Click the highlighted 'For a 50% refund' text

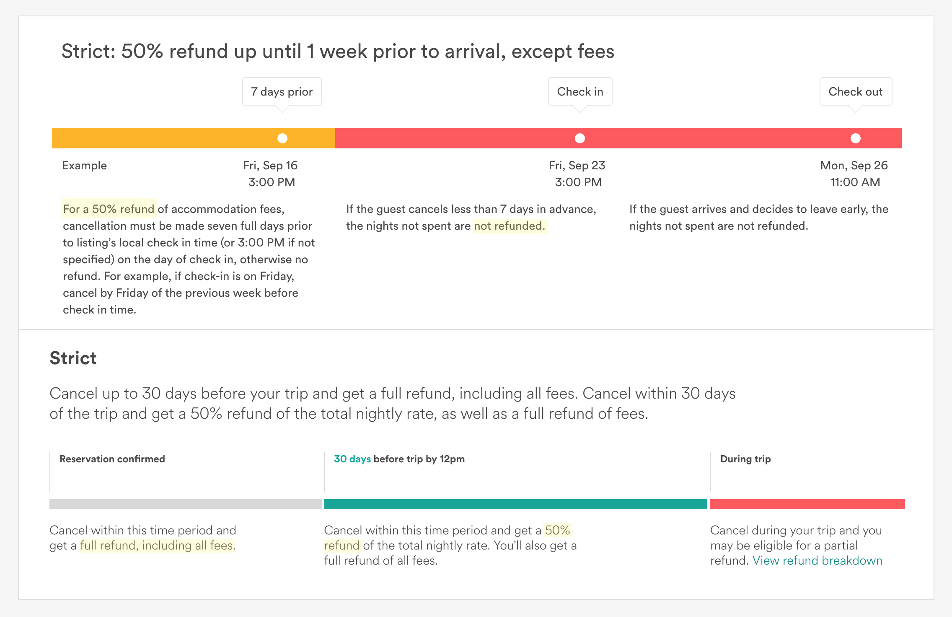coord(109,209)
